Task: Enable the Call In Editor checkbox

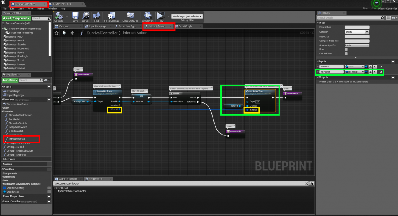Action: [x=346, y=54]
